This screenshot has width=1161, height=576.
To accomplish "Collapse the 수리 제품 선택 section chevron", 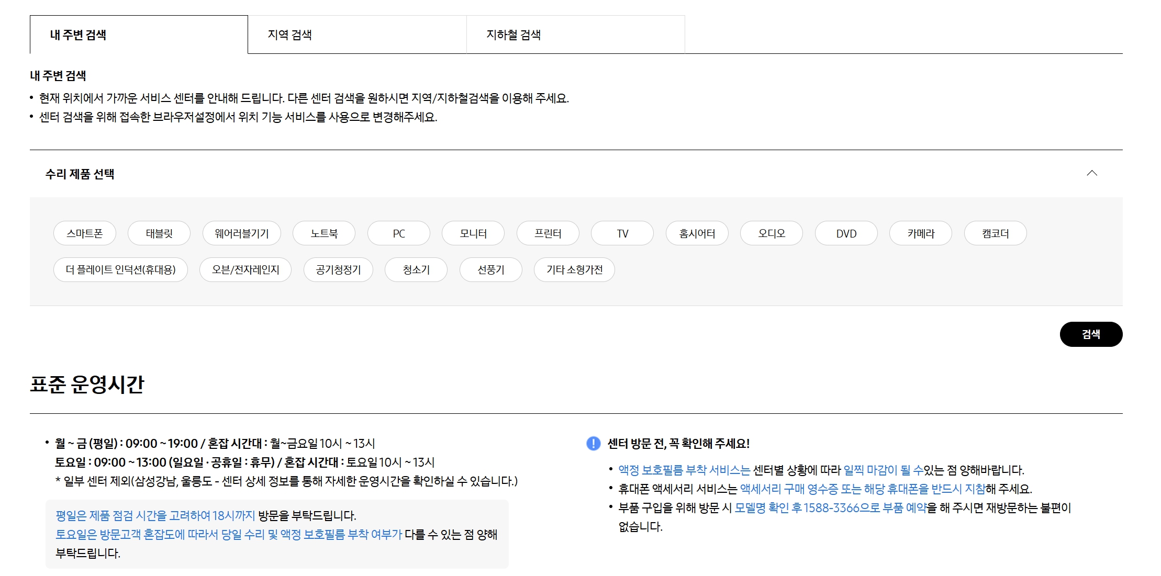I will 1092,173.
